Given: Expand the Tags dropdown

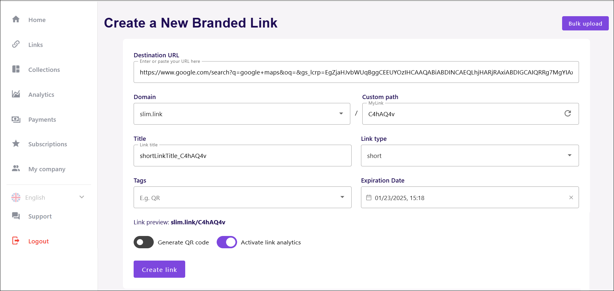Looking at the screenshot, I should click(x=243, y=197).
